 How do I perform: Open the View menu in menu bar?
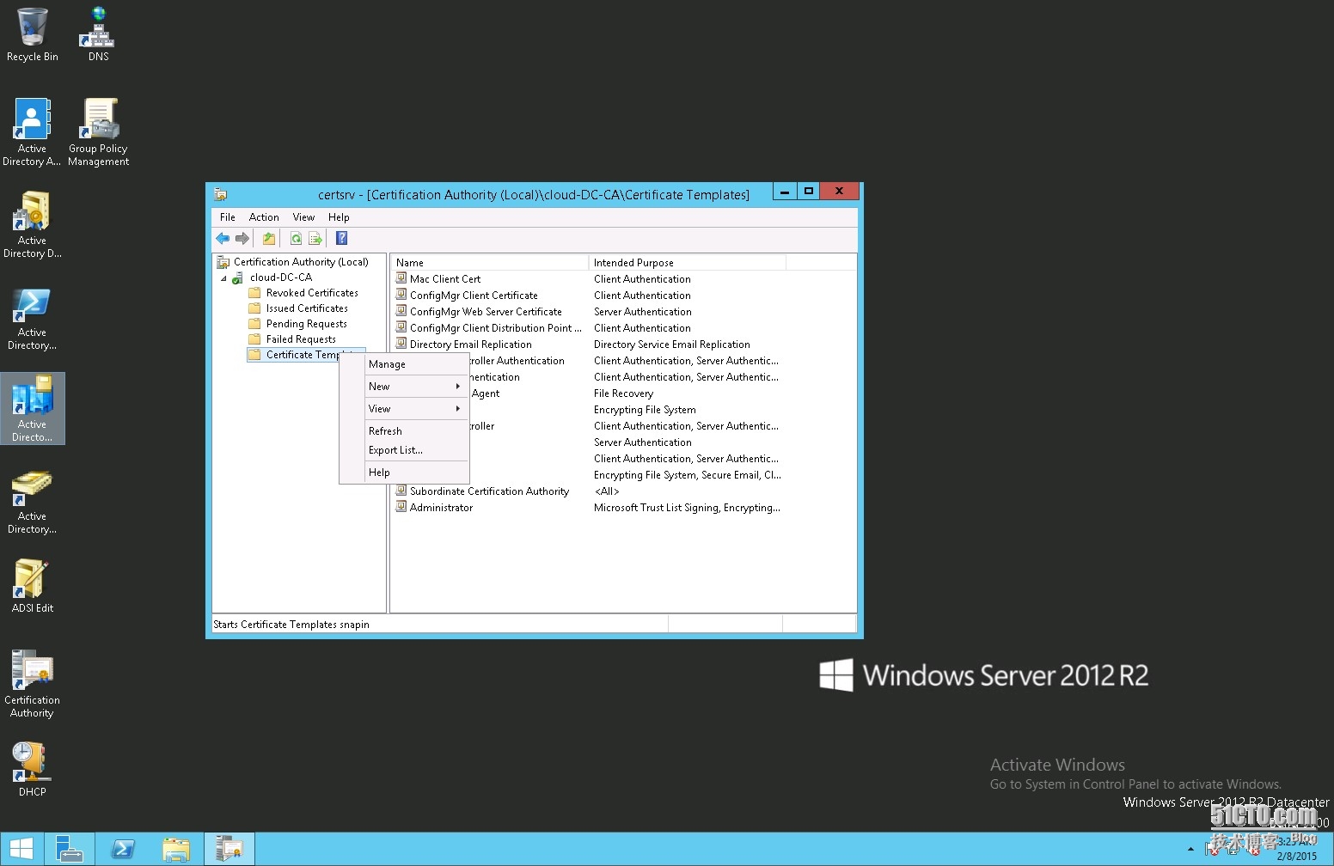click(303, 217)
